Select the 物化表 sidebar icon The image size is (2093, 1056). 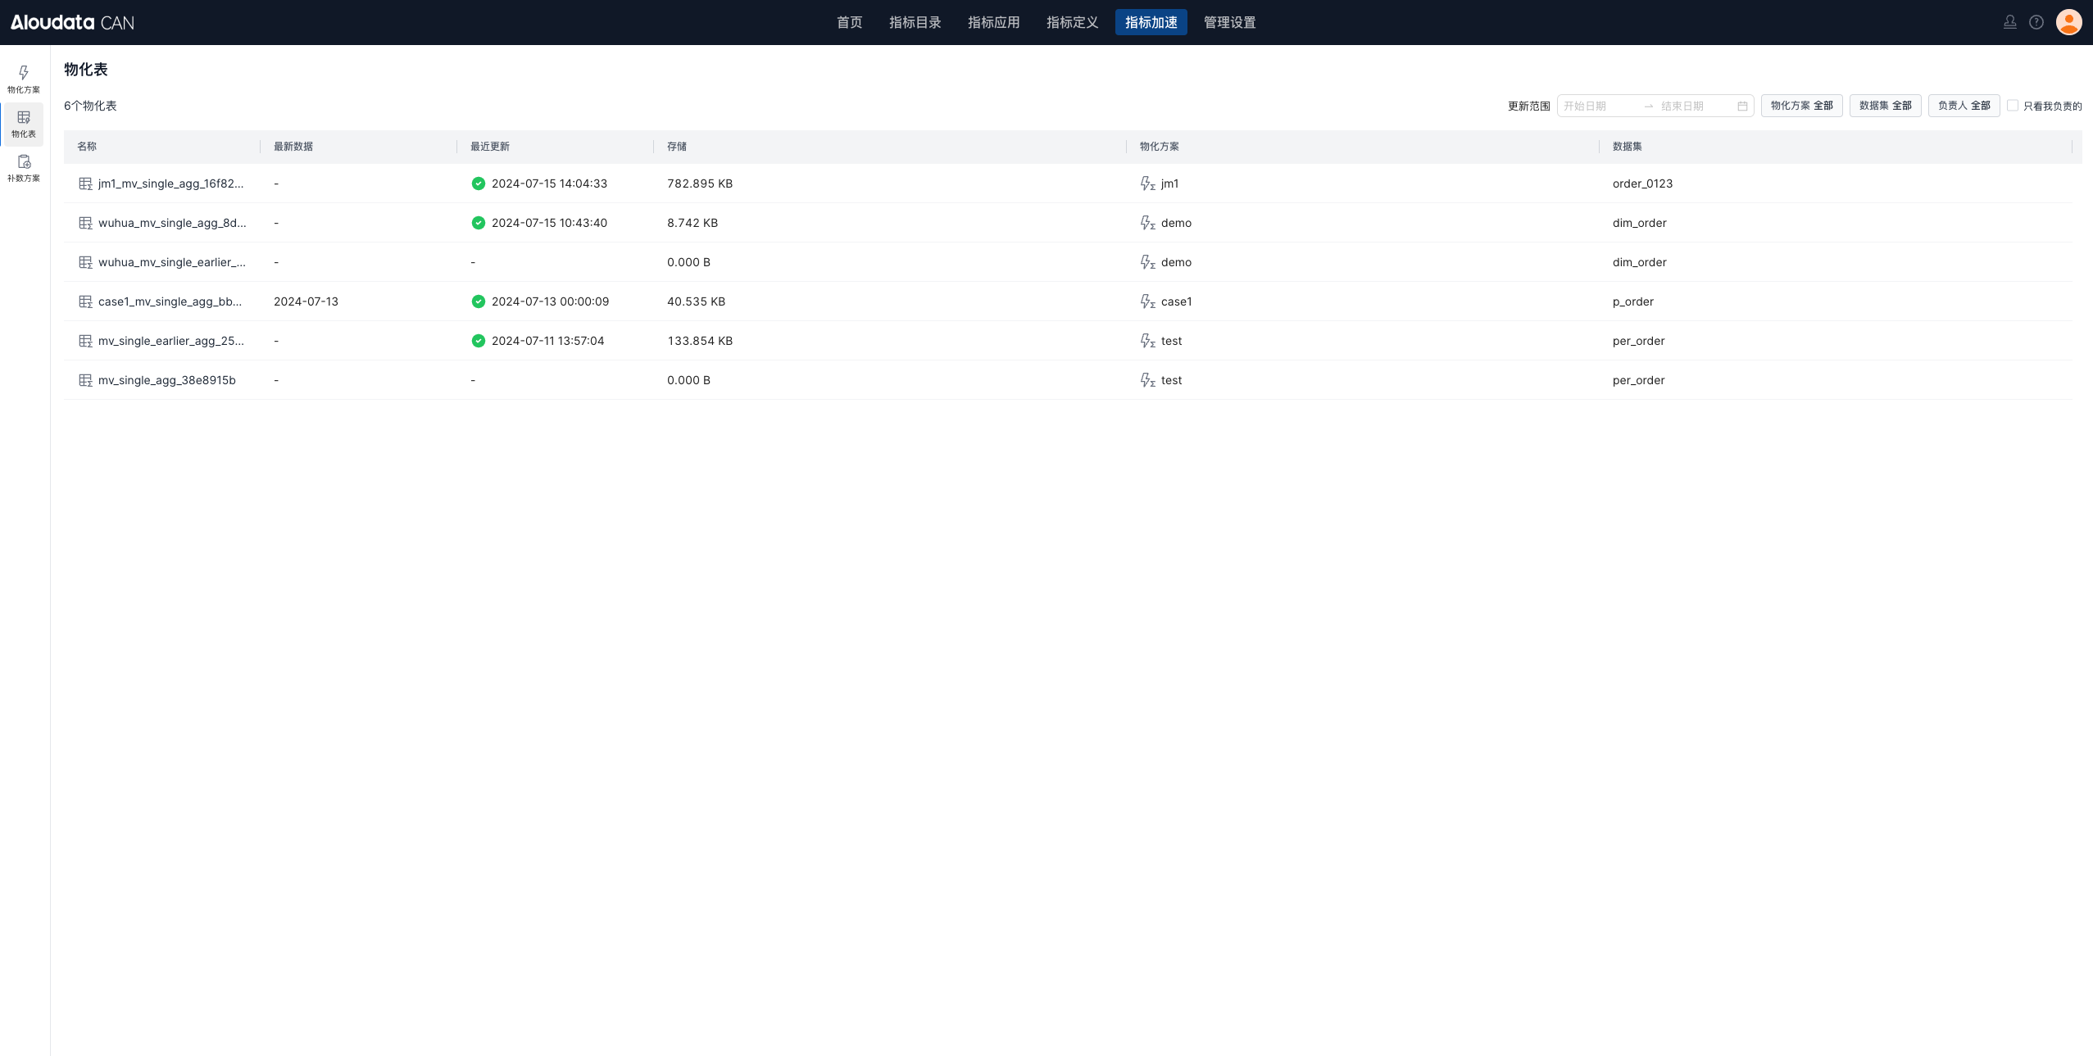tap(24, 124)
